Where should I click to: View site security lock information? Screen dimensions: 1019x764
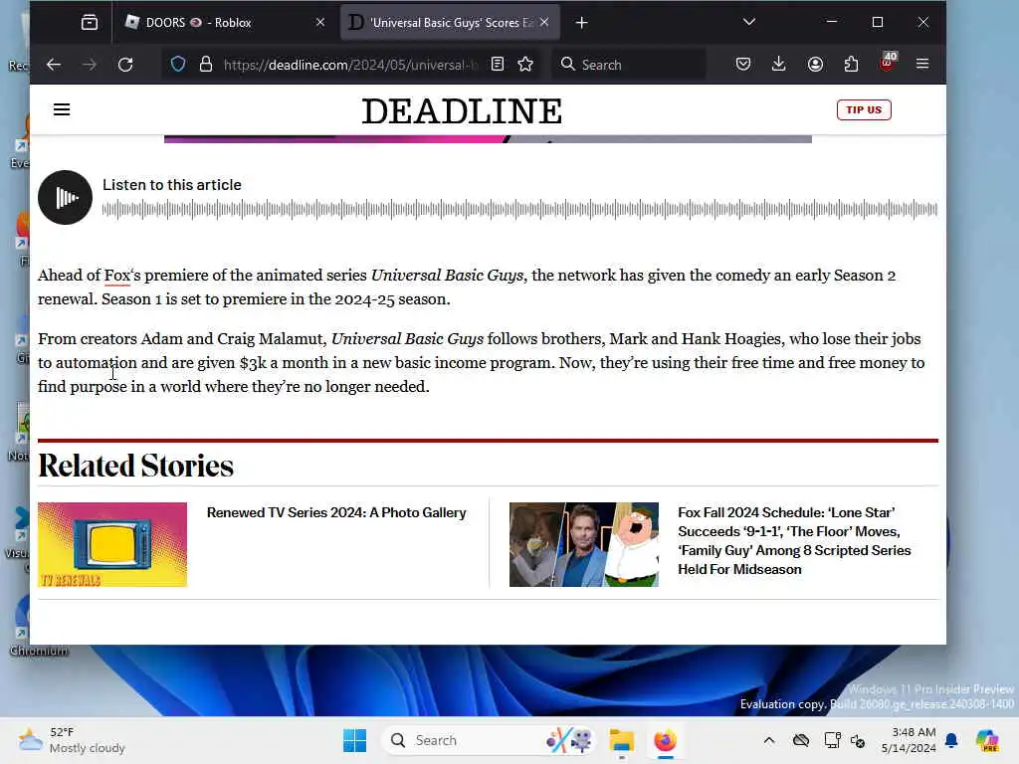point(206,65)
